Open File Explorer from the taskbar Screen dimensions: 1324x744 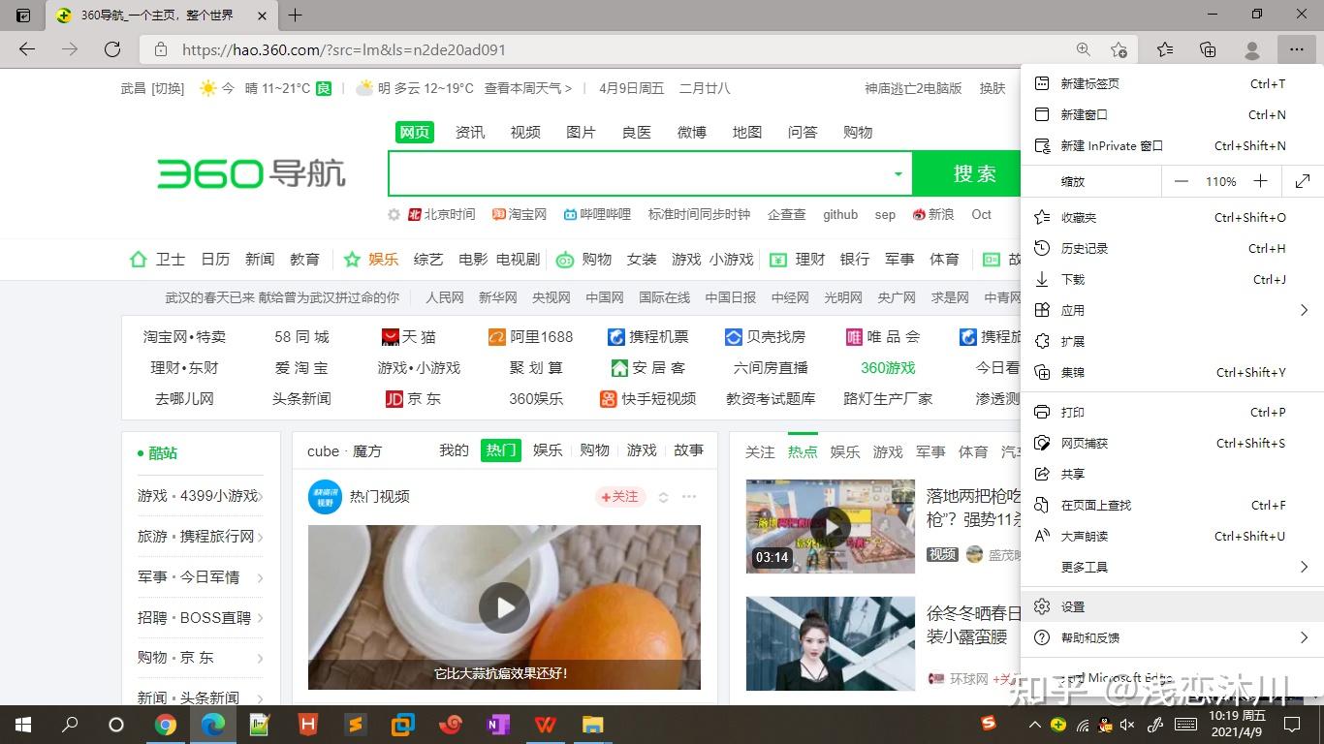(x=592, y=724)
